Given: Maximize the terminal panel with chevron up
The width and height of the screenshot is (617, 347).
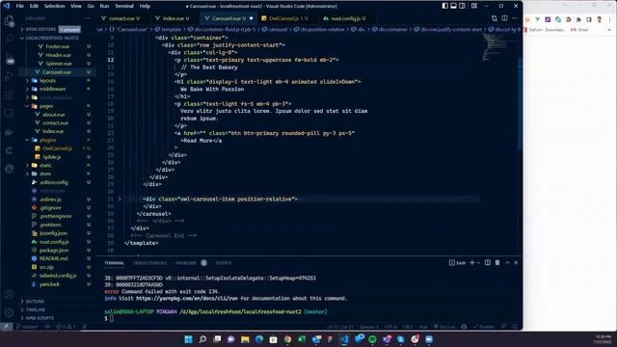Looking at the screenshot, I should pos(507,262).
